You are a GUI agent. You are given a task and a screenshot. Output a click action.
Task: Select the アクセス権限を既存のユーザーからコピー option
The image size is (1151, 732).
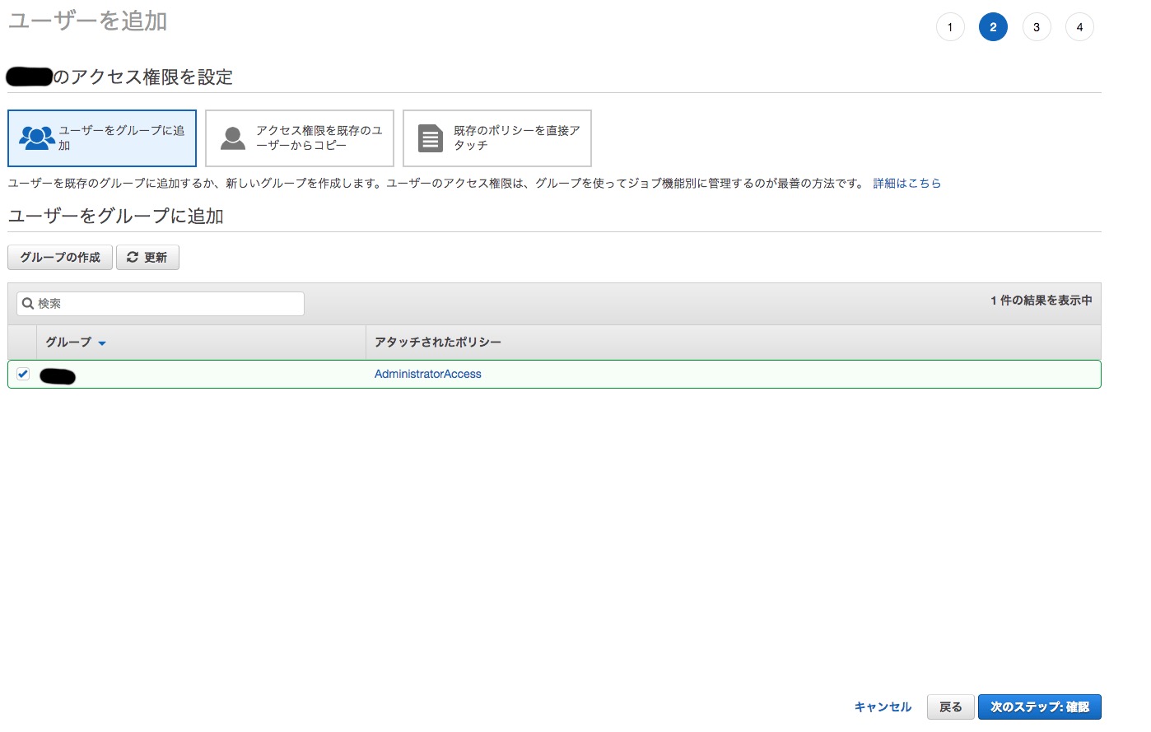299,138
